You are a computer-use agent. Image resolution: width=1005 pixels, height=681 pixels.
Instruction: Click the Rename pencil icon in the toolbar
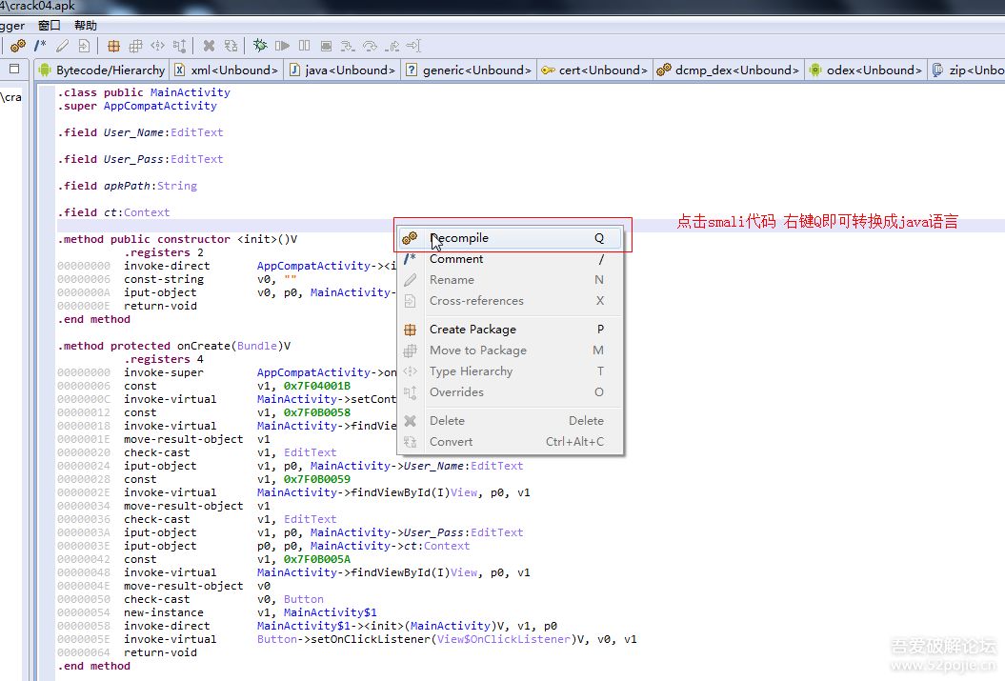pyautogui.click(x=62, y=46)
